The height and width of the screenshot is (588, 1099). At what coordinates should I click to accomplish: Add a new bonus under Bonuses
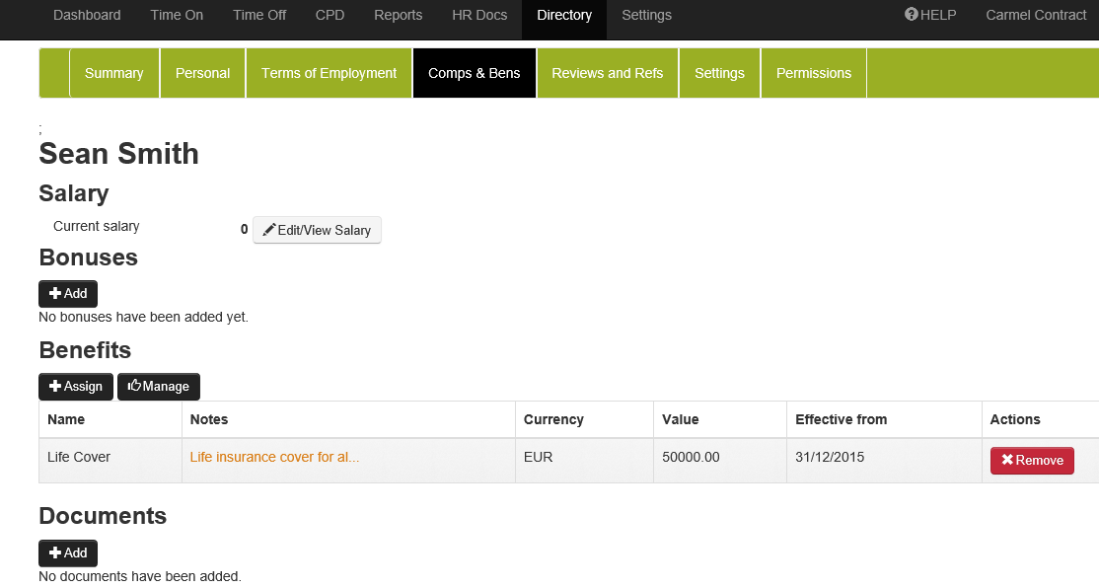coord(68,293)
